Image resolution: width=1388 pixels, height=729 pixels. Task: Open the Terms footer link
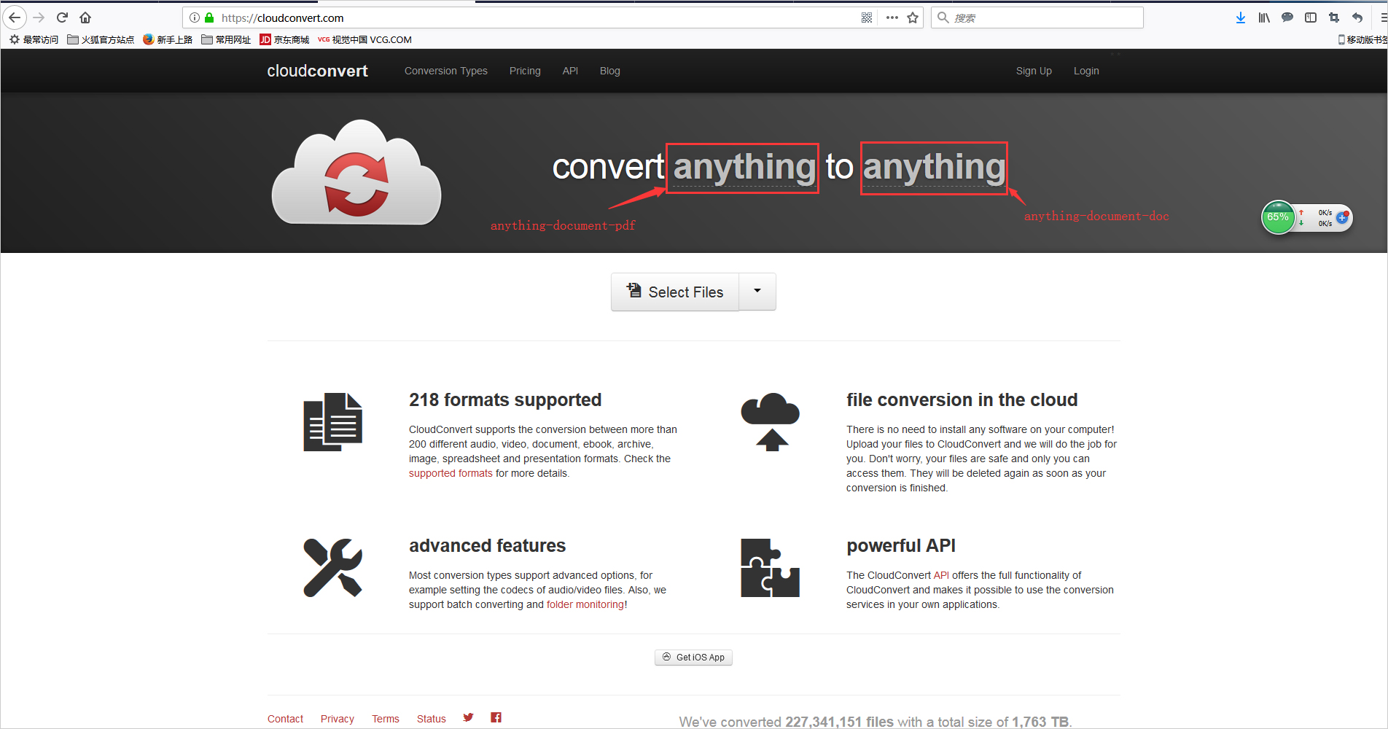click(x=386, y=719)
